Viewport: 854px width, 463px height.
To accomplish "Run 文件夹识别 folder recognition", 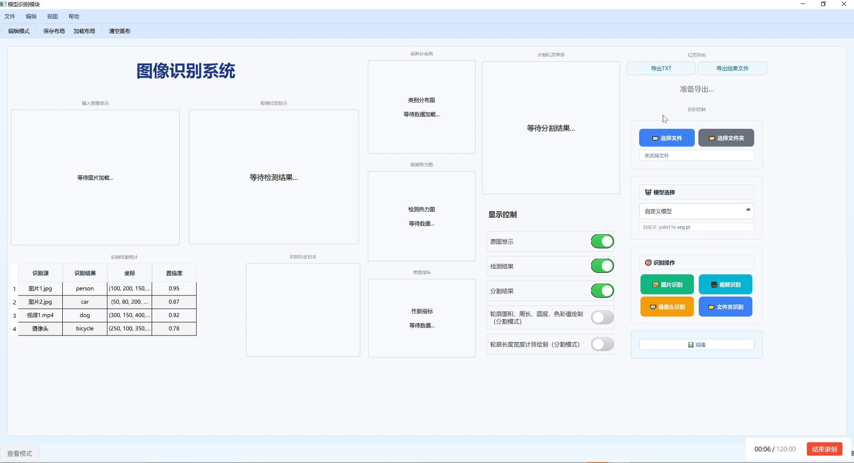I will [725, 306].
